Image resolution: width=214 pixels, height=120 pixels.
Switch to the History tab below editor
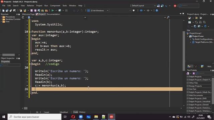(82, 112)
